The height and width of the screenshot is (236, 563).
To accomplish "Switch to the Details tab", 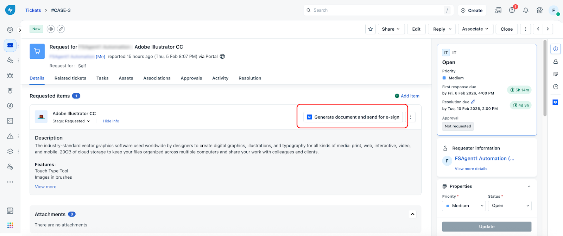I will 37,78.
